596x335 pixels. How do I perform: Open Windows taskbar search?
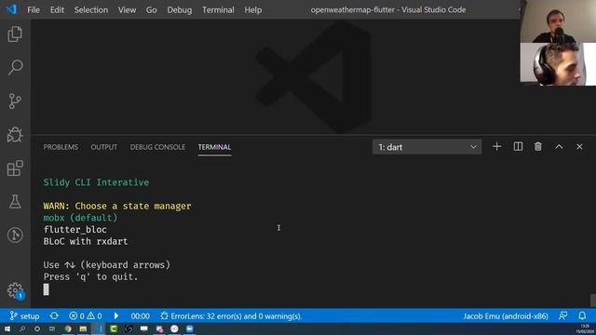pos(22,328)
